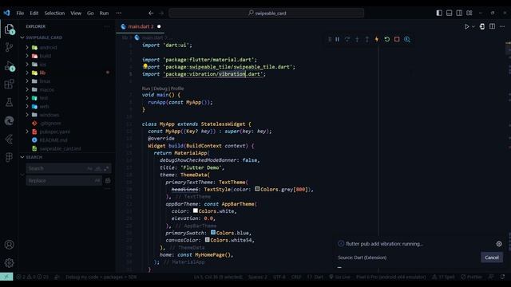This screenshot has height=287, width=511.
Task: Toggle the primary side bar
Action: [439, 13]
